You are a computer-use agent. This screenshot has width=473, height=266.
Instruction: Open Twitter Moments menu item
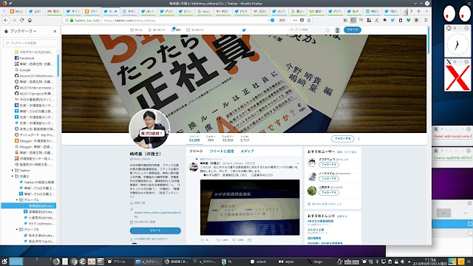tap(157, 30)
